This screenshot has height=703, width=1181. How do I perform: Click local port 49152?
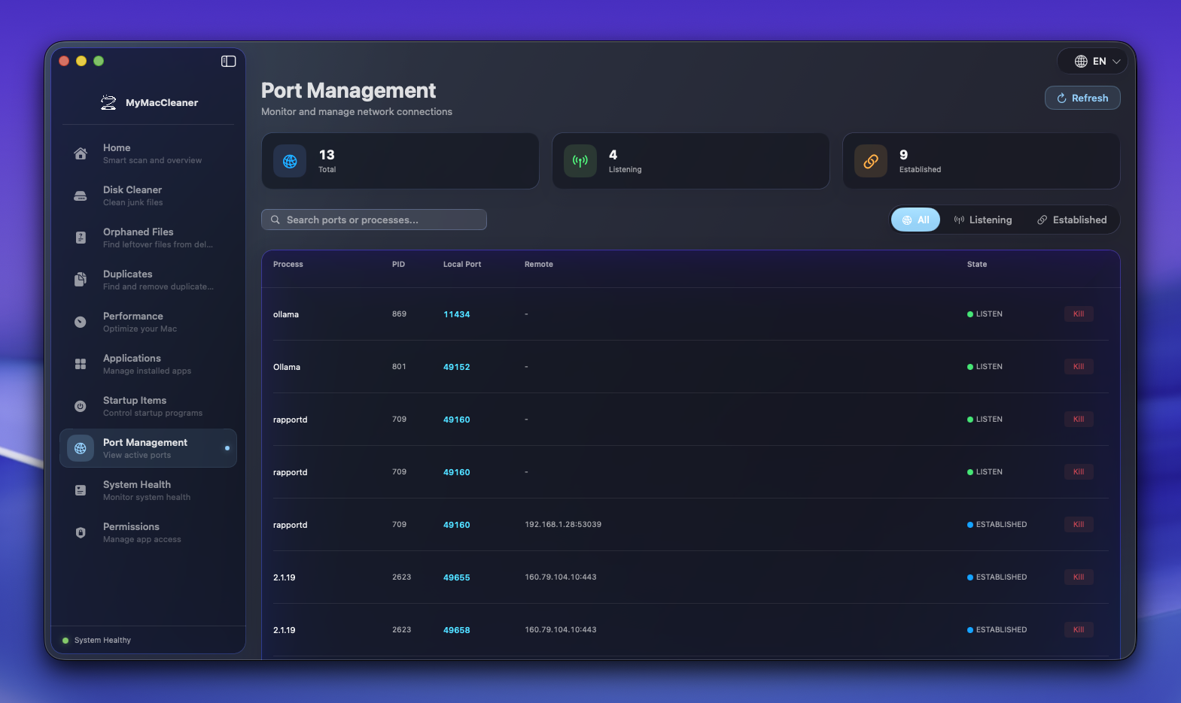[457, 367]
